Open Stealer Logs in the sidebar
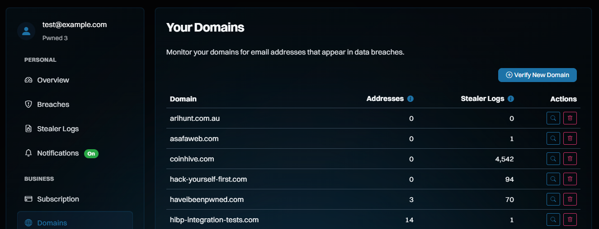This screenshot has height=229, width=599. pyautogui.click(x=57, y=129)
